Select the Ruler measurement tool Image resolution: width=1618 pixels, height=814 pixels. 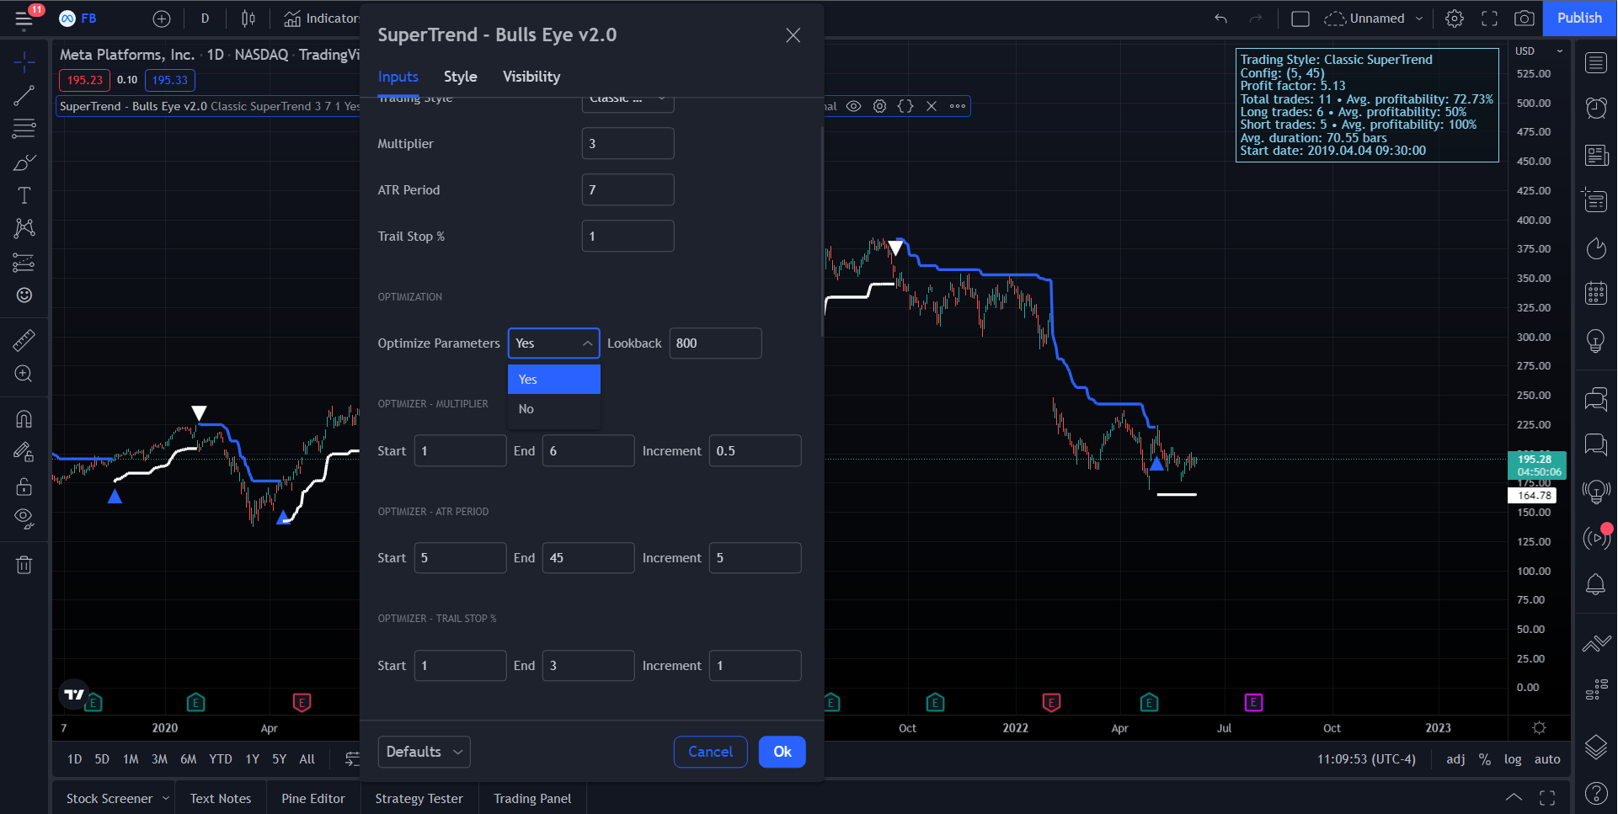click(x=24, y=339)
